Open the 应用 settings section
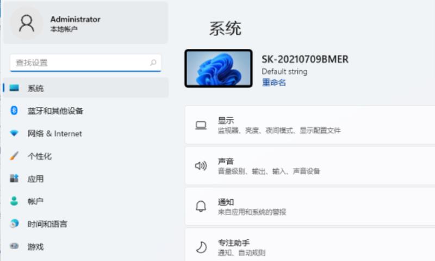The image size is (435, 261). pyautogui.click(x=85, y=179)
